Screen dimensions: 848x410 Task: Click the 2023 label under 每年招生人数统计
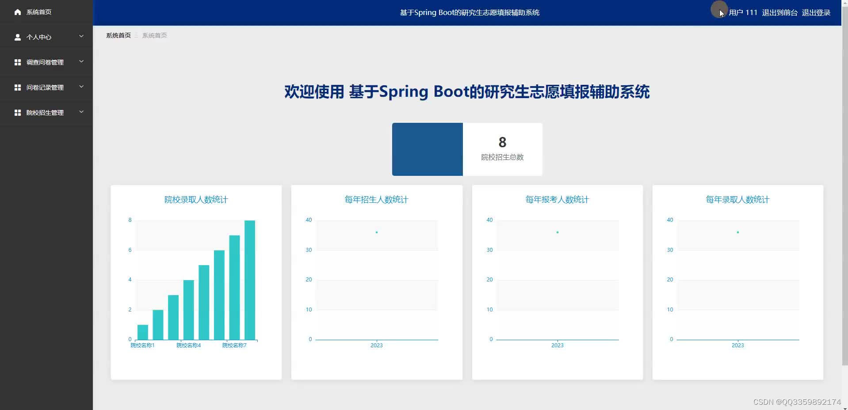pyautogui.click(x=377, y=345)
